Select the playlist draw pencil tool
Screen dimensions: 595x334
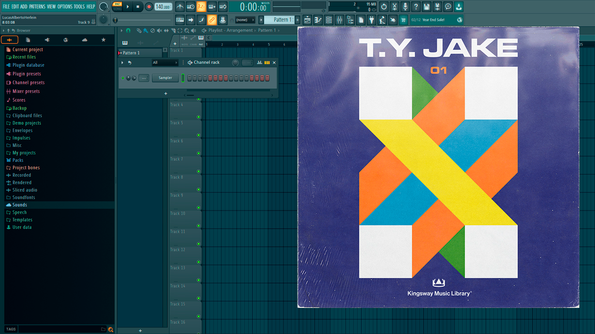[x=139, y=30]
